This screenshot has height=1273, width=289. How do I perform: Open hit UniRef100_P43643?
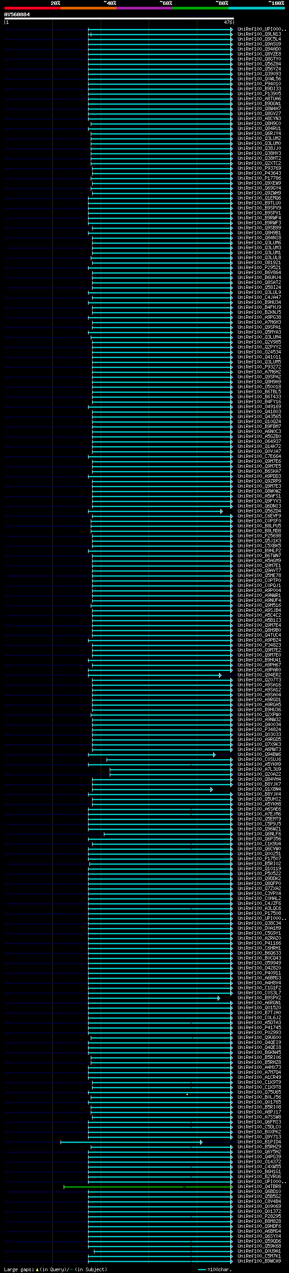(259, 173)
